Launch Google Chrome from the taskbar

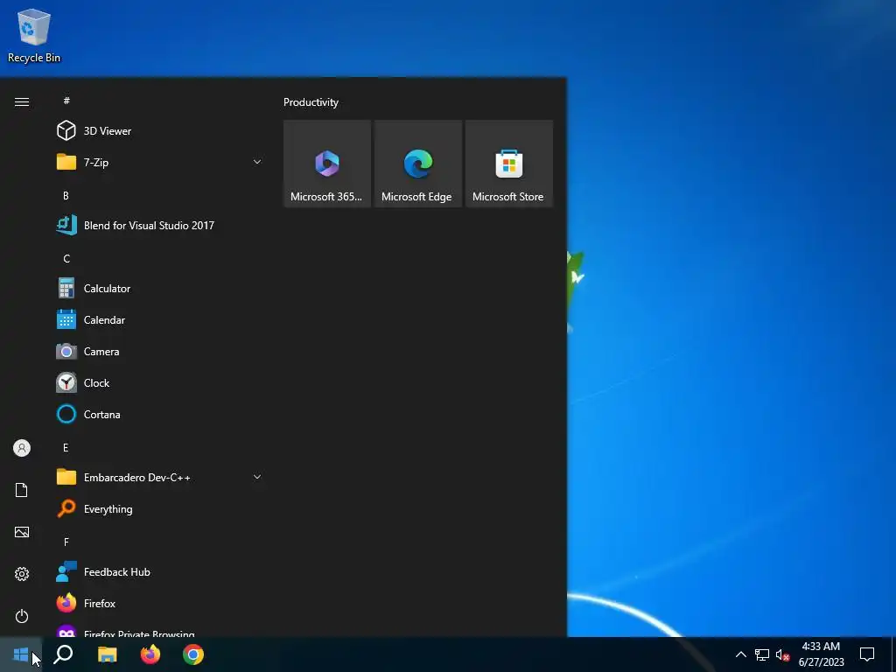[x=193, y=654]
